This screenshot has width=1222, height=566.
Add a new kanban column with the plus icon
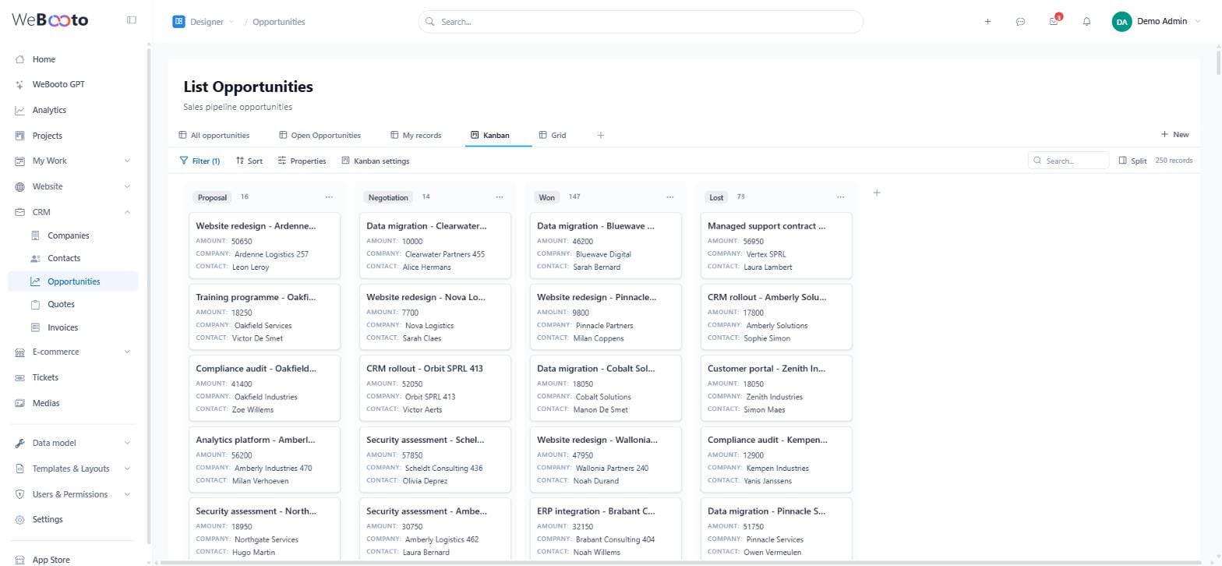click(x=877, y=193)
